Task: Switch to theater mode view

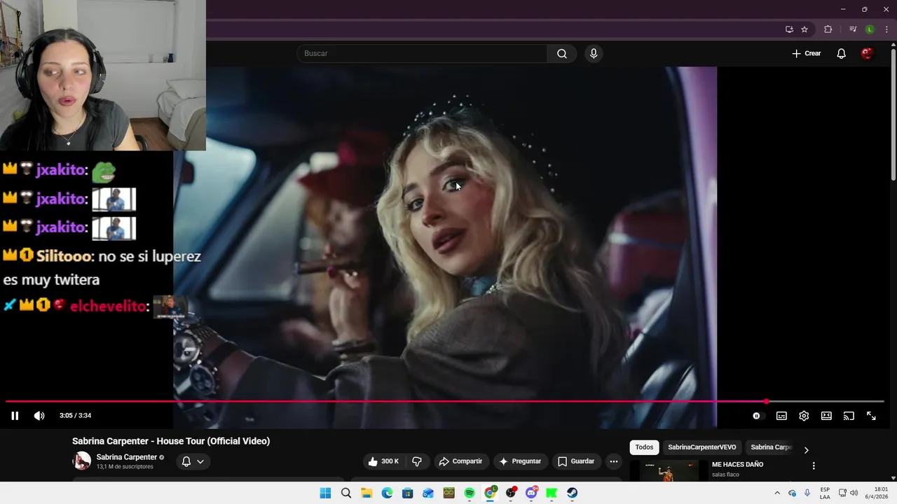Action: [826, 416]
